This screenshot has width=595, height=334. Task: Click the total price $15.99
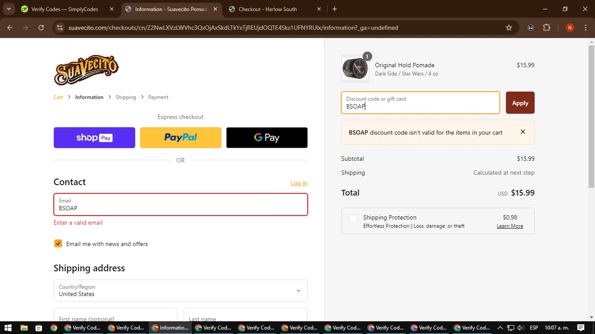[x=523, y=193]
